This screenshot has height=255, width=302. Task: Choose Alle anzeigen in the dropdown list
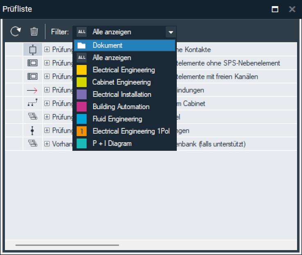click(112, 58)
